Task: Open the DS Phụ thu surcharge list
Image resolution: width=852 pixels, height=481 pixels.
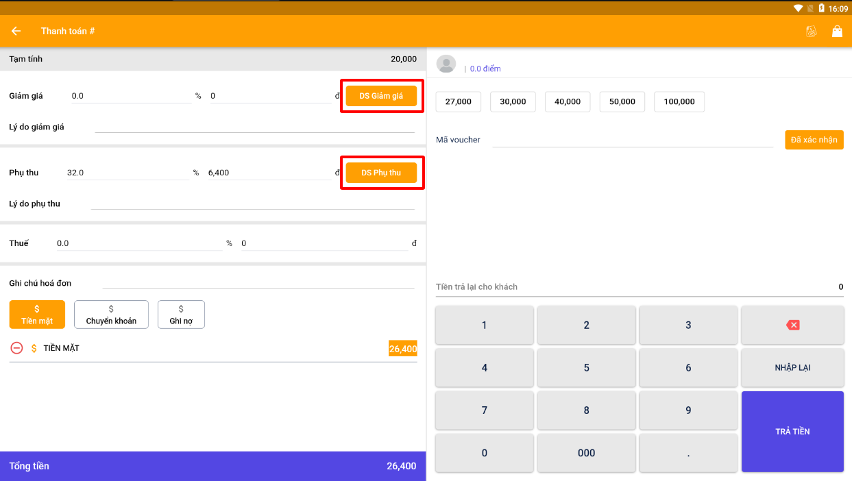Action: pyautogui.click(x=381, y=173)
